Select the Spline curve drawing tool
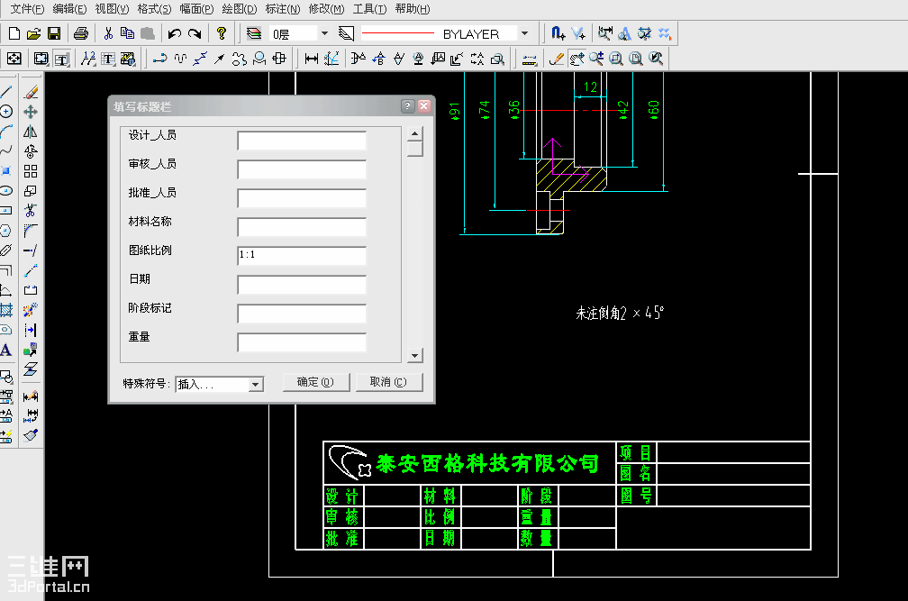 coord(5,151)
